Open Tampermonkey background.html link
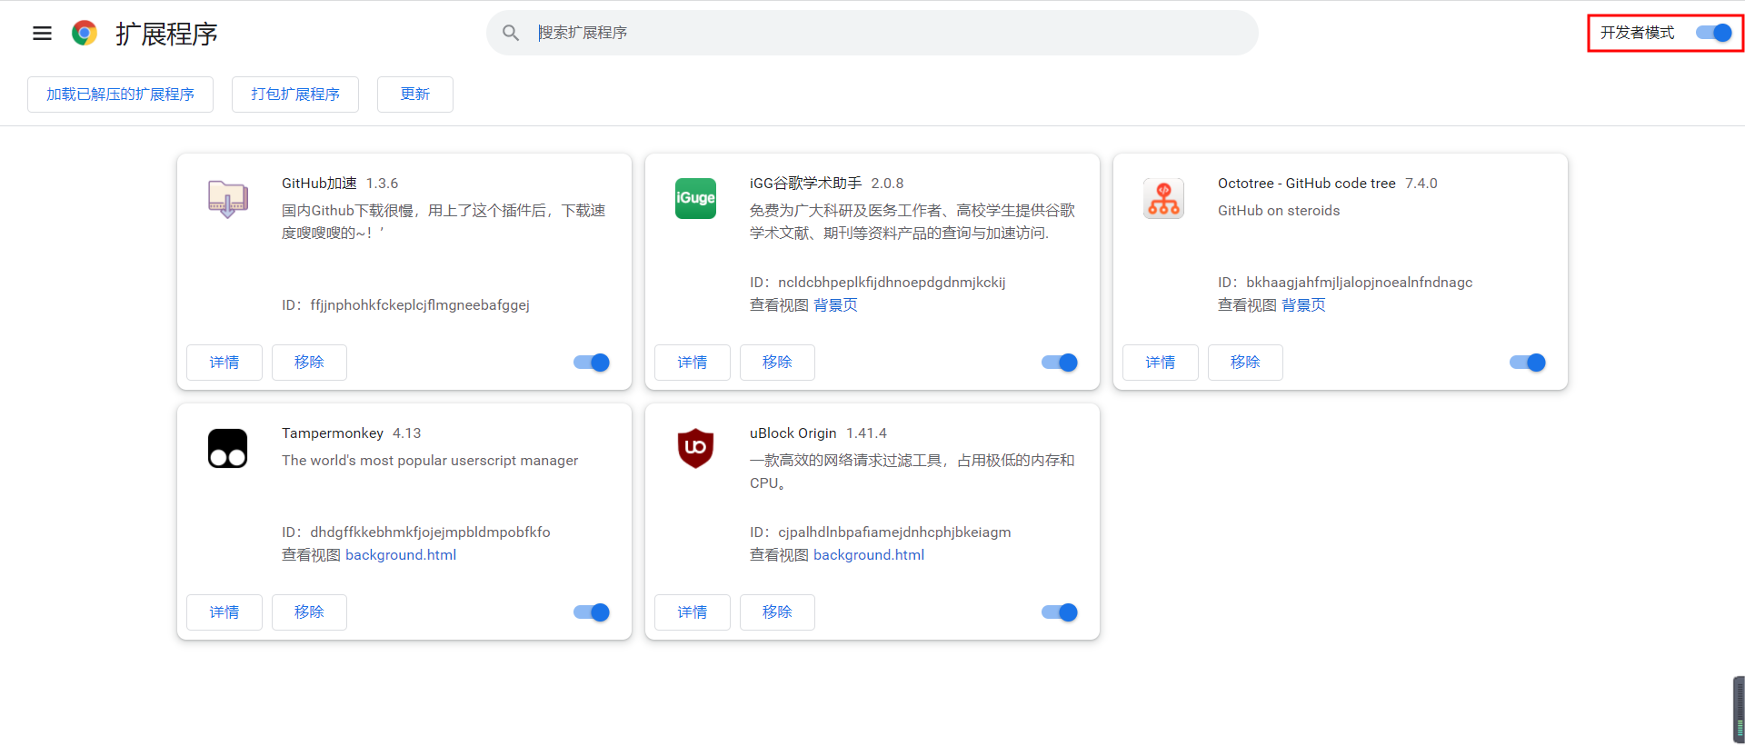 [401, 555]
